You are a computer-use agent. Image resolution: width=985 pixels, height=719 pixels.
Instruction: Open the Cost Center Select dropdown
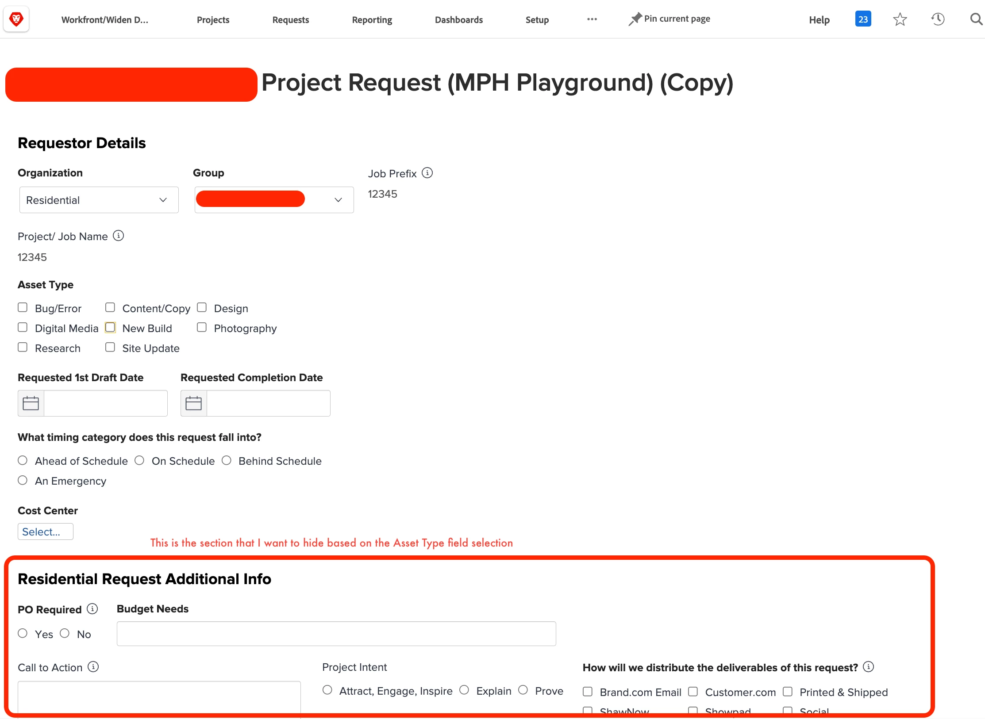pos(45,532)
